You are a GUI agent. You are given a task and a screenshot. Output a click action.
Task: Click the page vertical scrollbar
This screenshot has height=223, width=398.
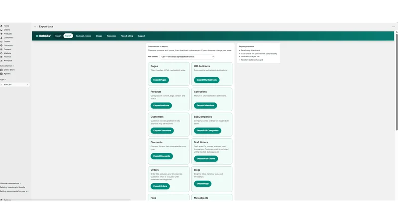click(396, 82)
